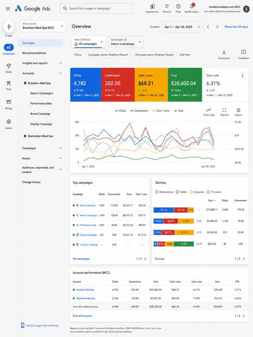Open the Appearance settings icon

coord(152,6)
